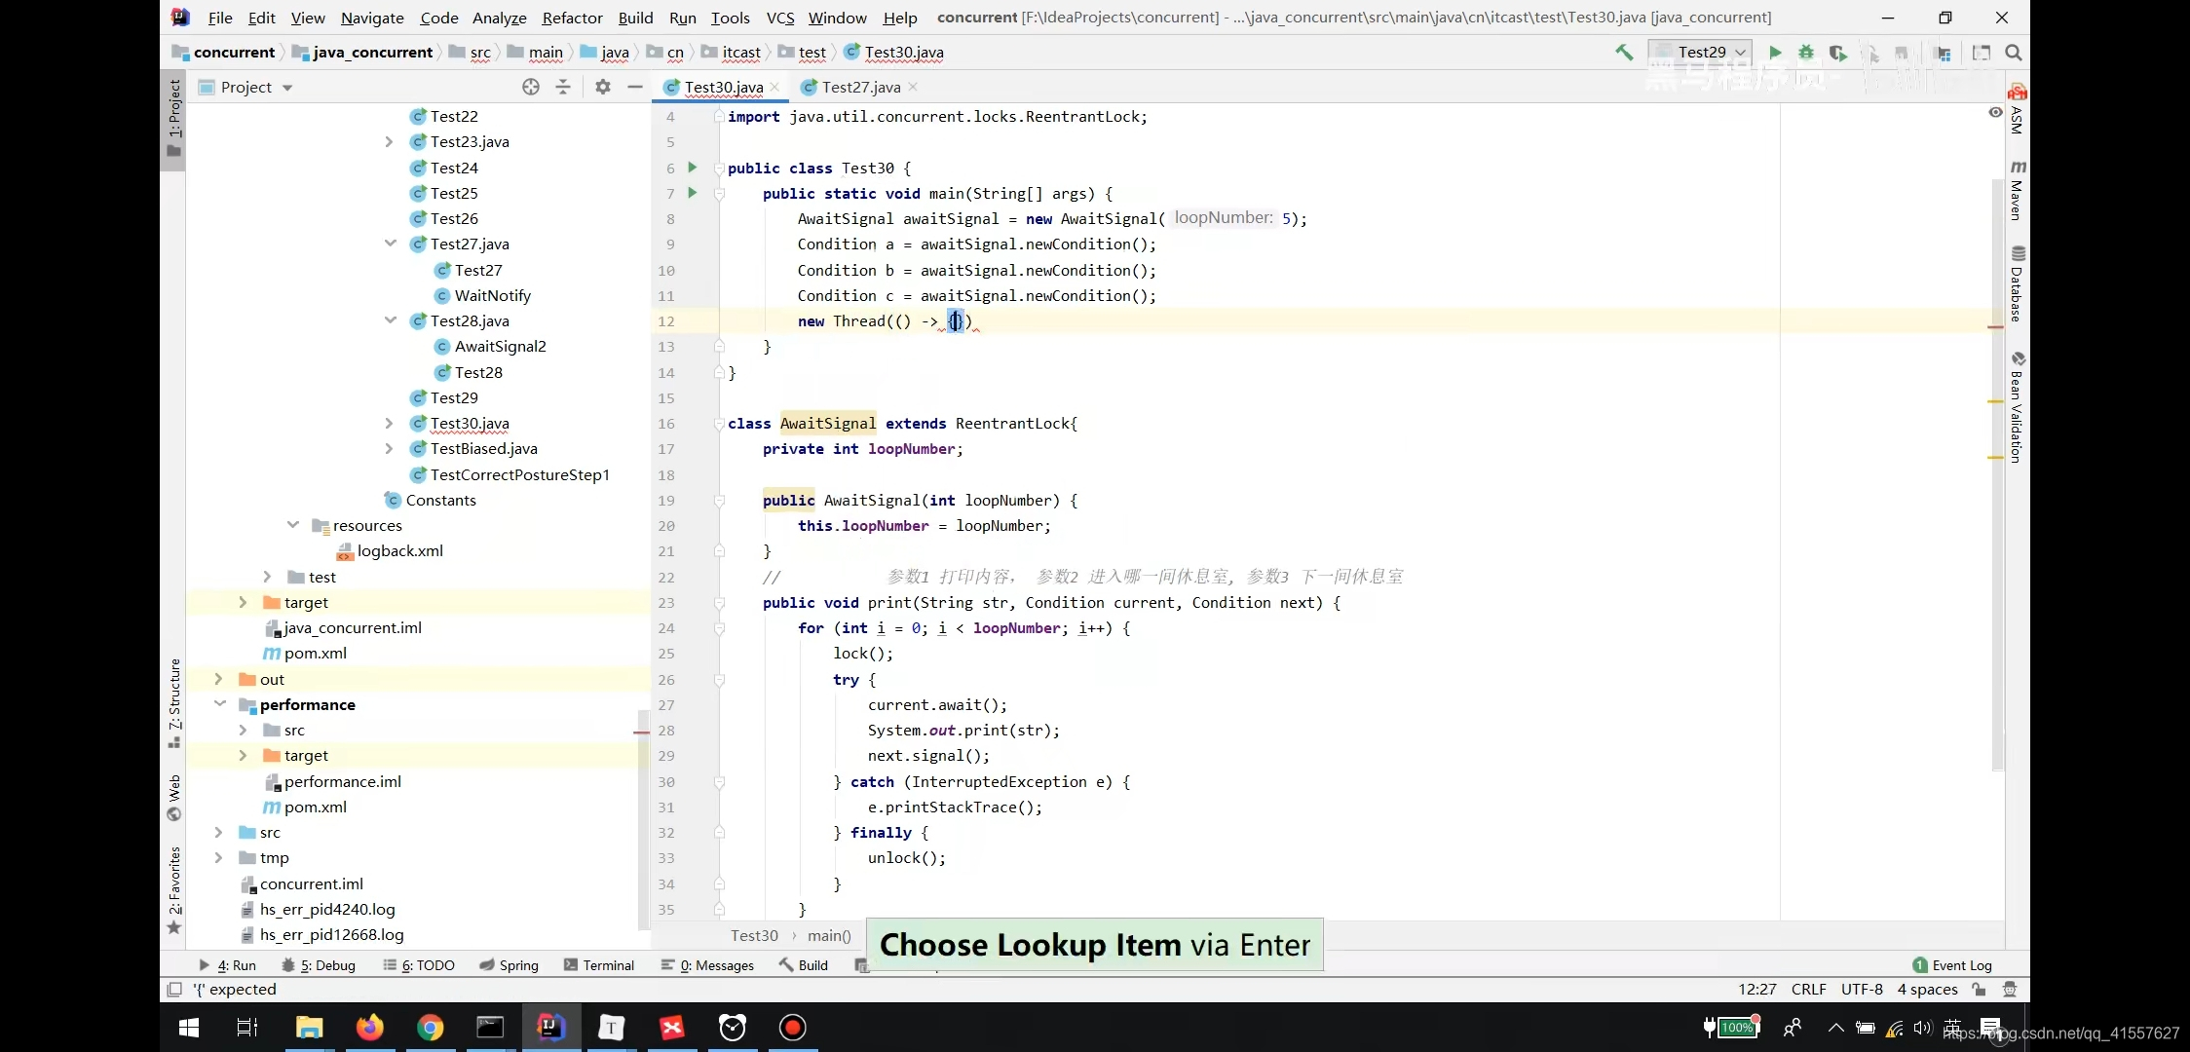Open the 4: Run tool window
This screenshot has width=2190, height=1052.
227,965
